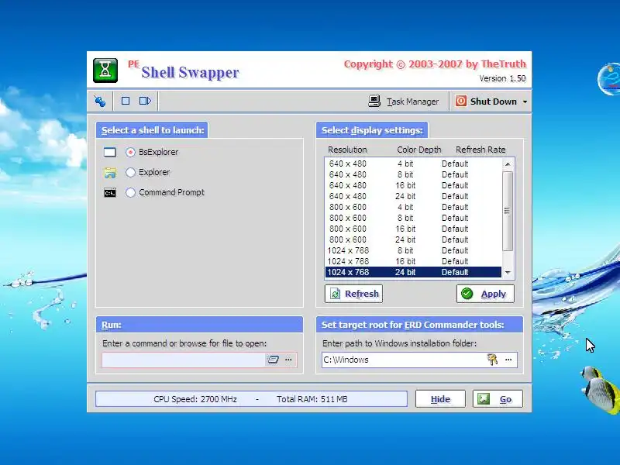Select highlighted 1024 x 768 24 bit row
Viewport: 620px width, 465px height.
[x=413, y=272]
